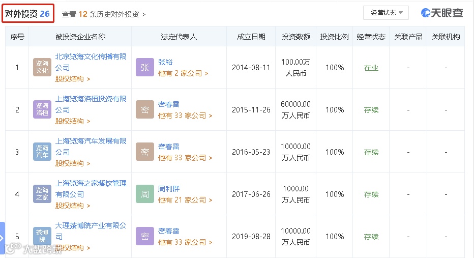Select the date 2017-06-26
The height and width of the screenshot is (258, 474).
tap(251, 194)
